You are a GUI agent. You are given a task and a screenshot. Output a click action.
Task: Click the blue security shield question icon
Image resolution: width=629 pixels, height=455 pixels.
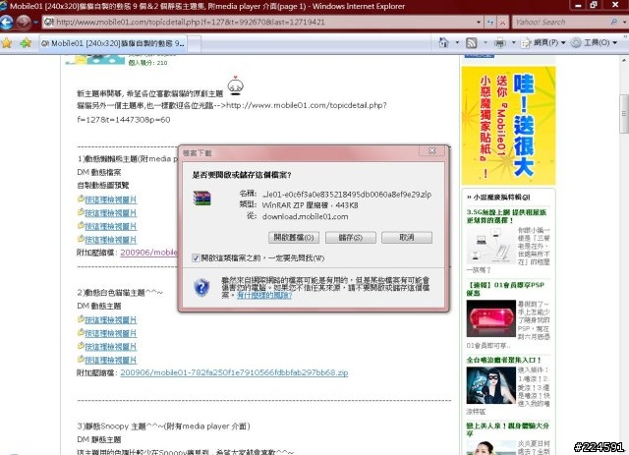(201, 287)
